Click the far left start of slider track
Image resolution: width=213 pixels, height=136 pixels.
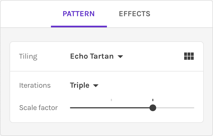tap(71, 108)
